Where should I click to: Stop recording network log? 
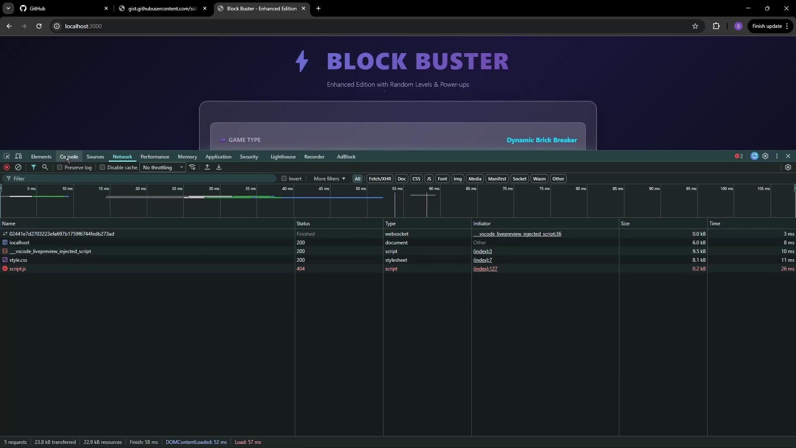pyautogui.click(x=7, y=167)
